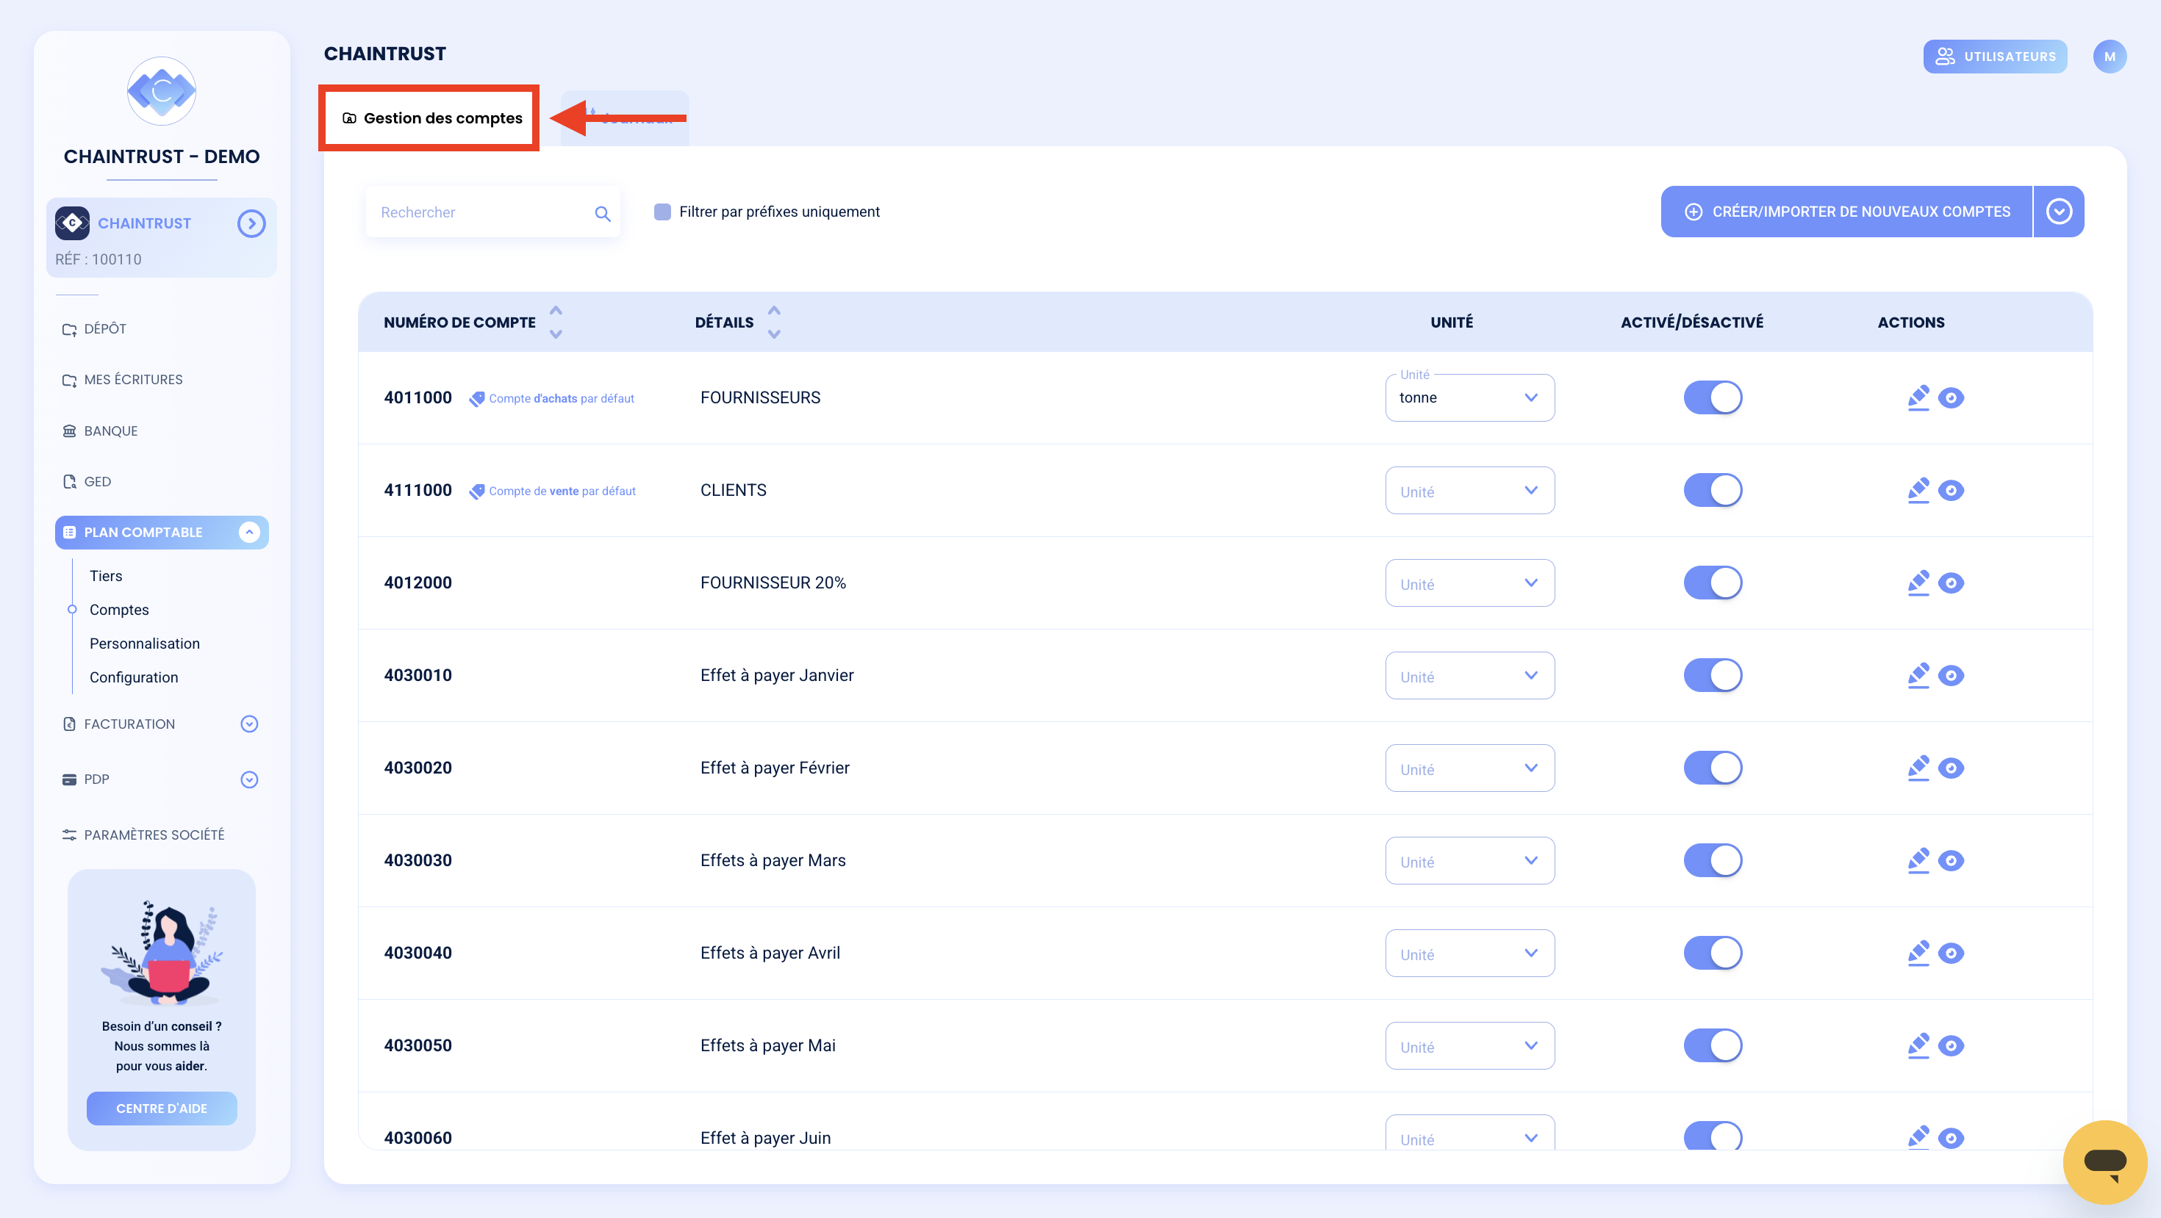The image size is (2161, 1218).
Task: View the Effets à payer Mars account
Action: [x=1952, y=861]
